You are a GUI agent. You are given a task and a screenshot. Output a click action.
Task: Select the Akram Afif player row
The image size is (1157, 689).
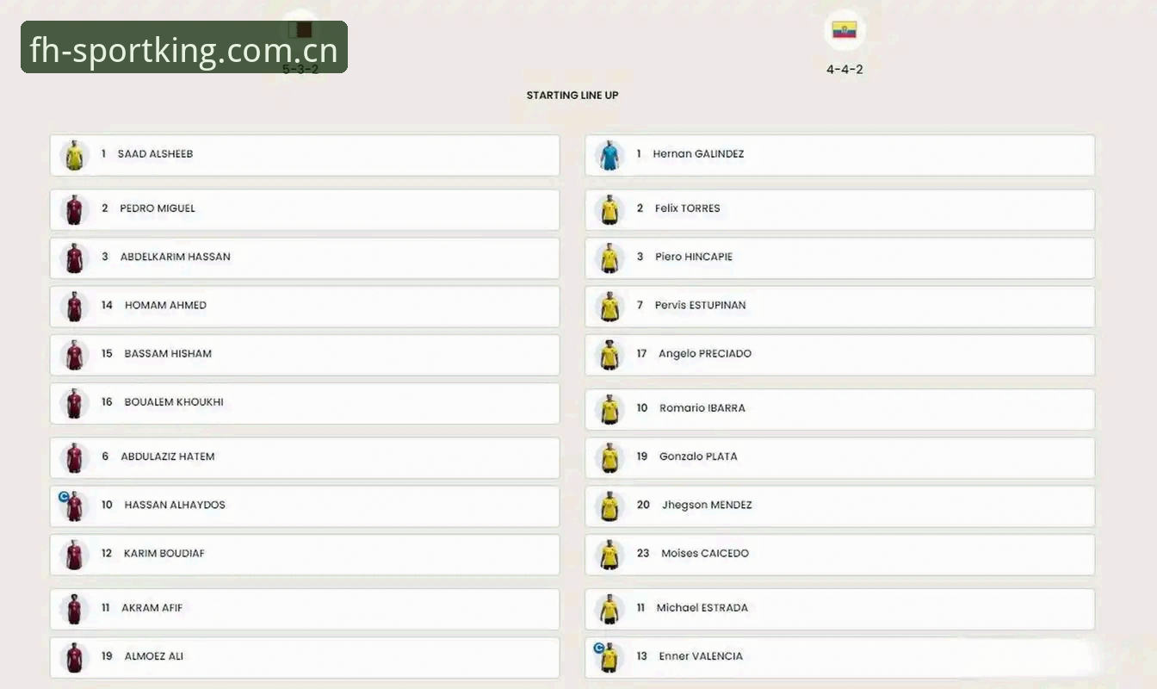305,609
